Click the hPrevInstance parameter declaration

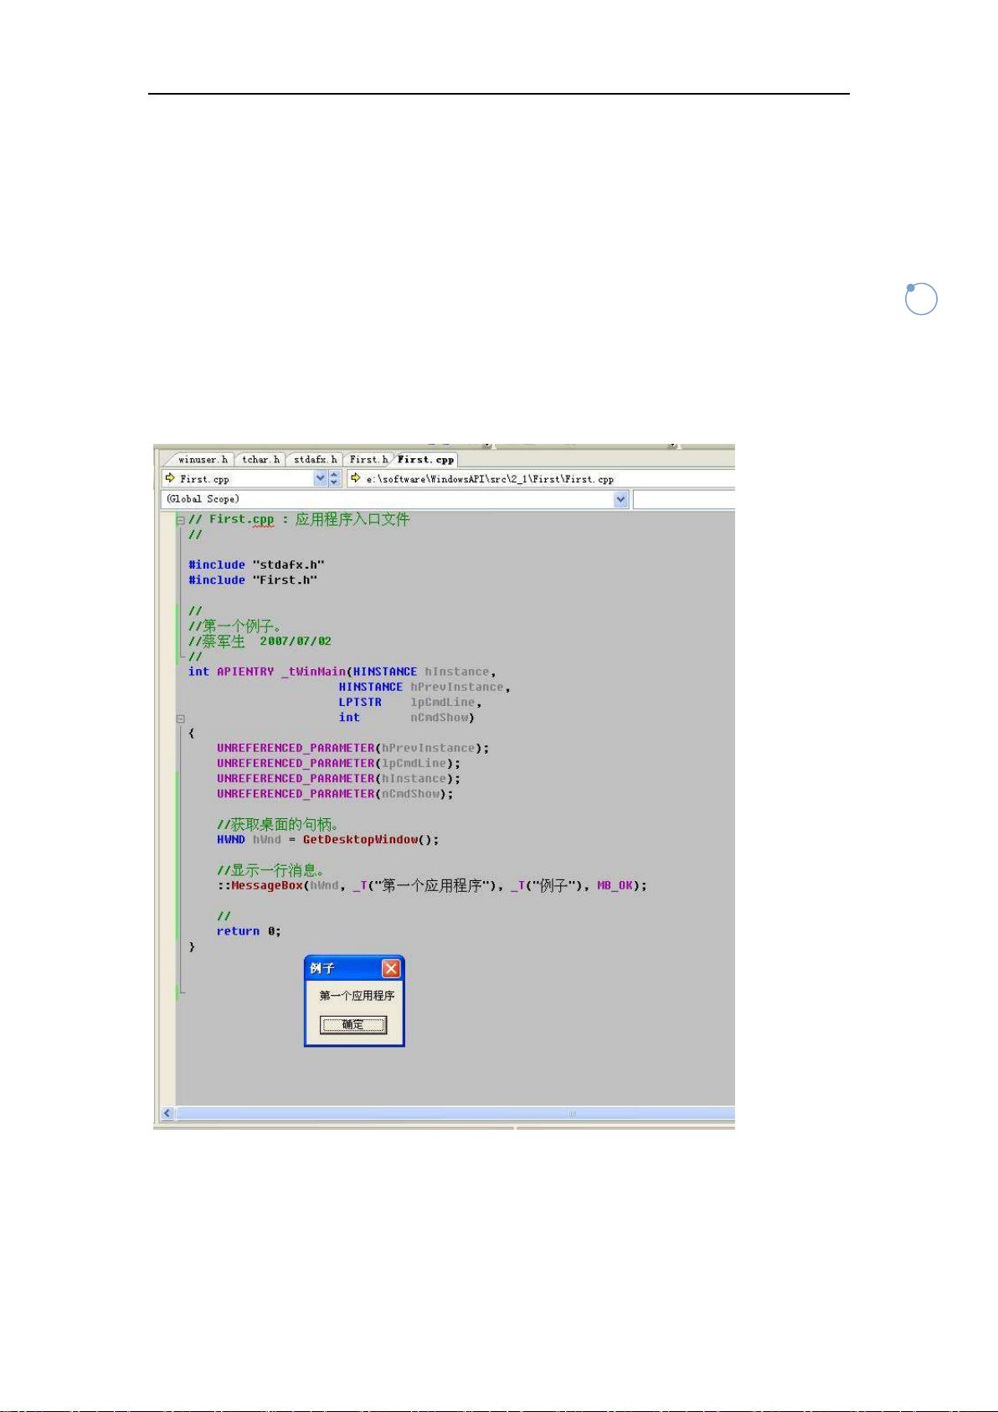click(x=424, y=687)
